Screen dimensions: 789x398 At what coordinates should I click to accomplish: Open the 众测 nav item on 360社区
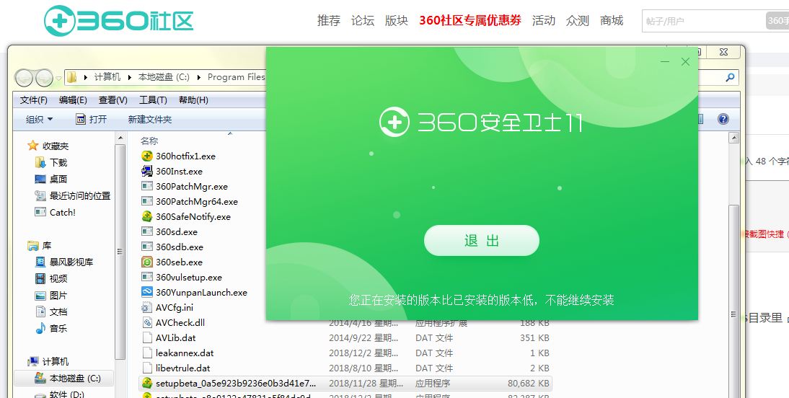577,21
